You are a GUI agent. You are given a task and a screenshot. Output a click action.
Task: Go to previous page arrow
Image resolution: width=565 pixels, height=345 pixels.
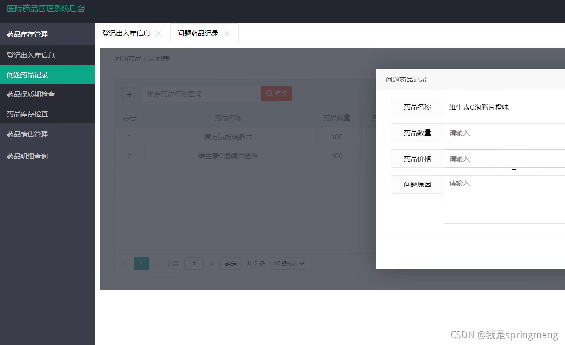click(x=125, y=264)
